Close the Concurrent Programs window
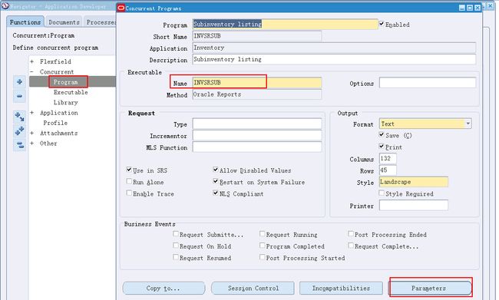Screen dimensions: 499x300 478,8
